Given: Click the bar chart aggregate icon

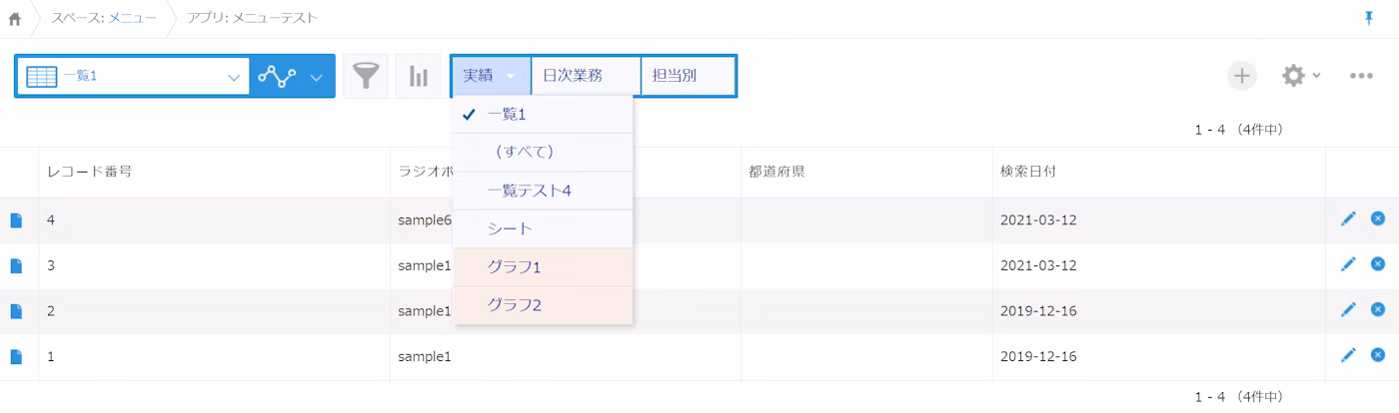Looking at the screenshot, I should point(418,76).
